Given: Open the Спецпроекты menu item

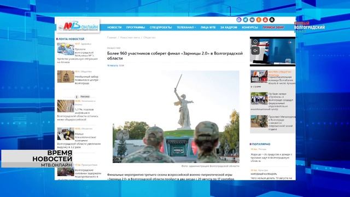Looking at the screenshot, I should pyautogui.click(x=160, y=27).
